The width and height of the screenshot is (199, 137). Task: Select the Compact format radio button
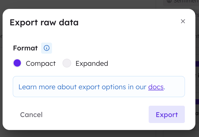pyautogui.click(x=17, y=63)
